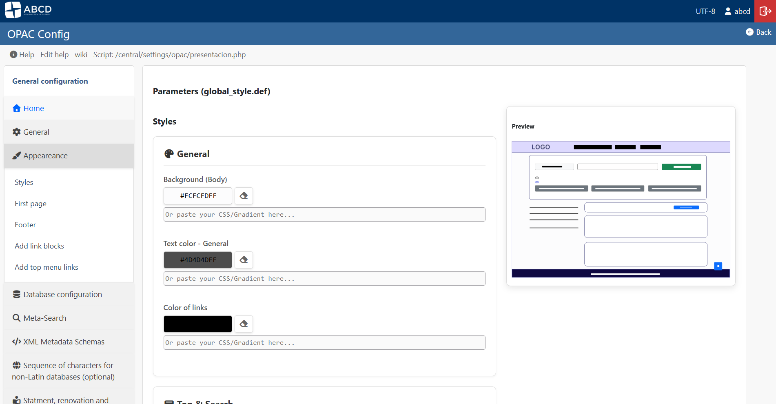776x404 pixels.
Task: Expand Statment, renovation section
Action: 69,397
